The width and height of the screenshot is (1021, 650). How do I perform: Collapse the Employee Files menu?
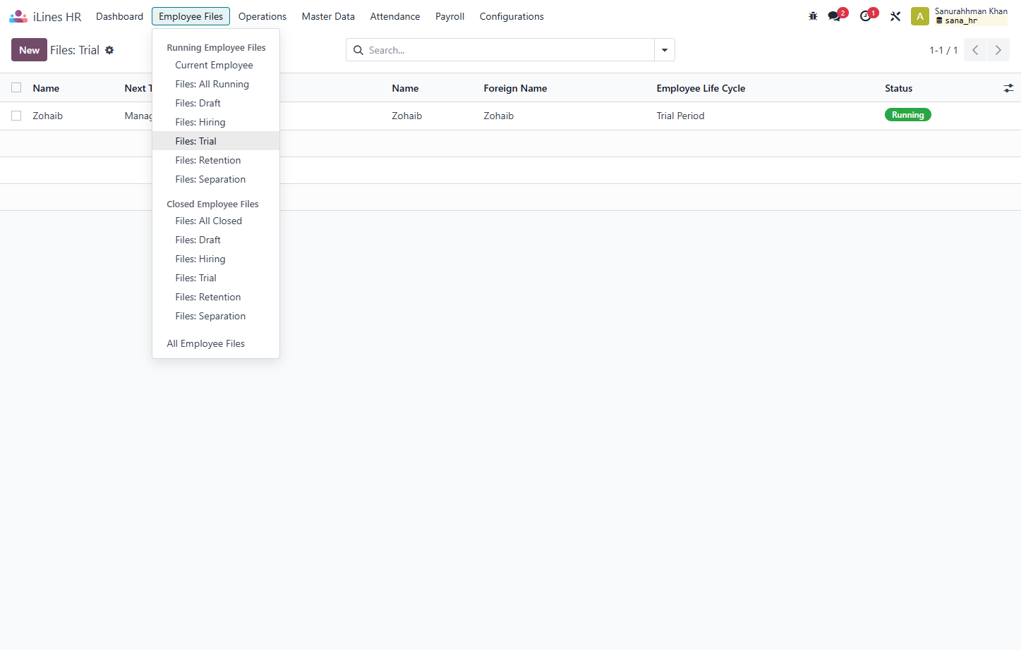tap(191, 16)
